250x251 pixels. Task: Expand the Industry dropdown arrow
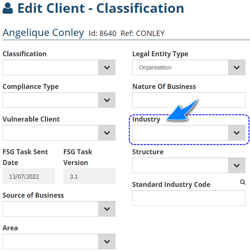pos(236,133)
